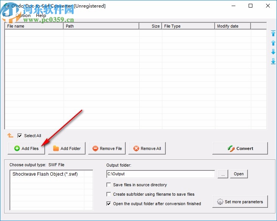Click the Add Files button
277x221 pixels.
pyautogui.click(x=26, y=148)
